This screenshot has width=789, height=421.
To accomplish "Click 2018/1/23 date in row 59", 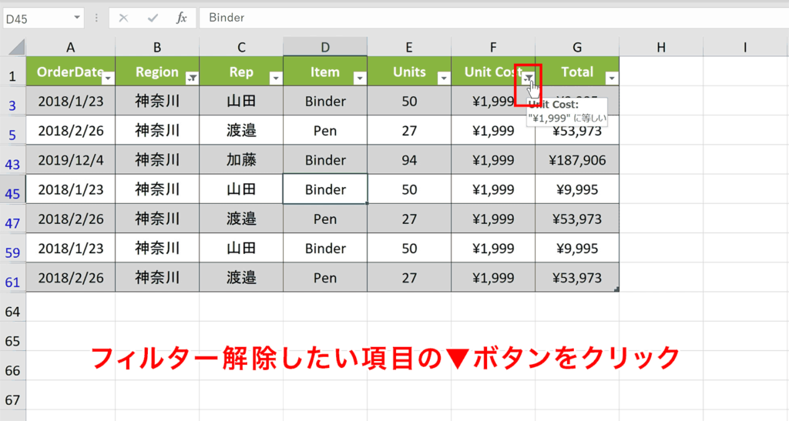I will coord(70,248).
